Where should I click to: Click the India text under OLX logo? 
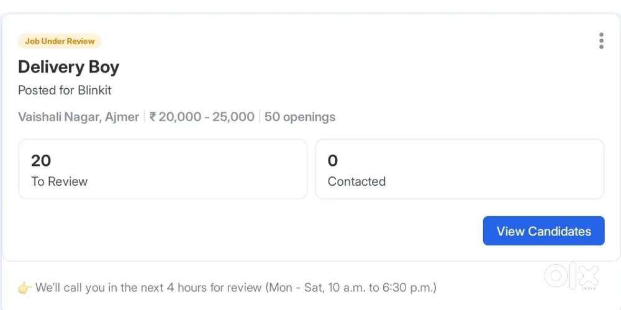tap(589, 288)
